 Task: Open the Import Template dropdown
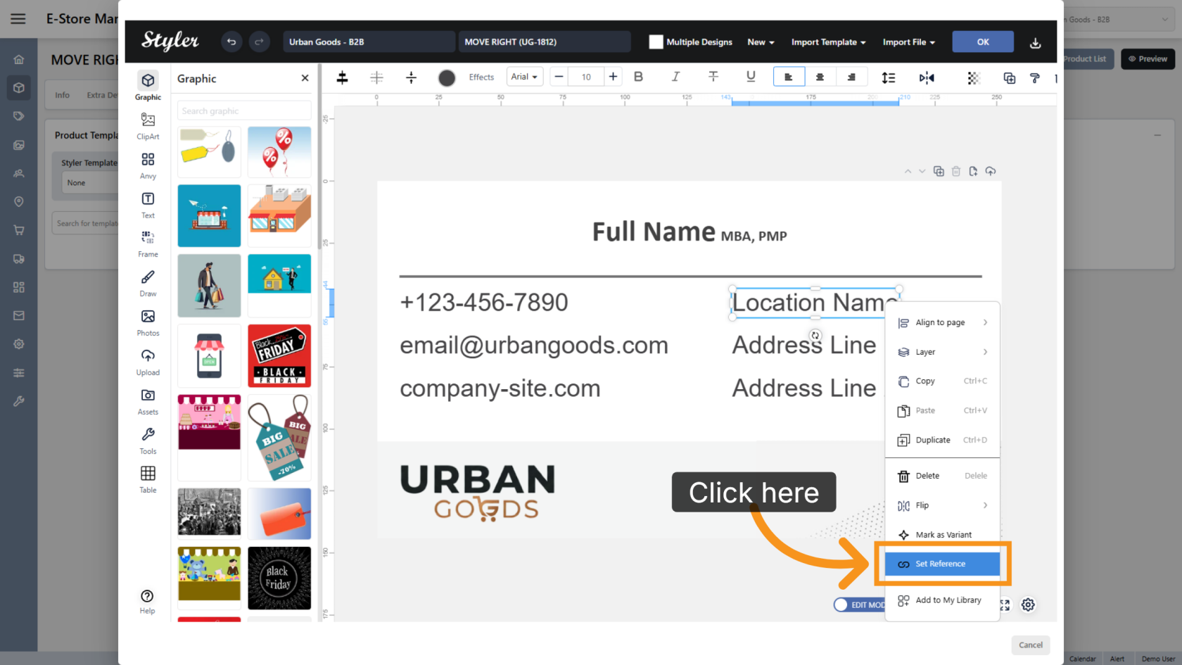(828, 42)
